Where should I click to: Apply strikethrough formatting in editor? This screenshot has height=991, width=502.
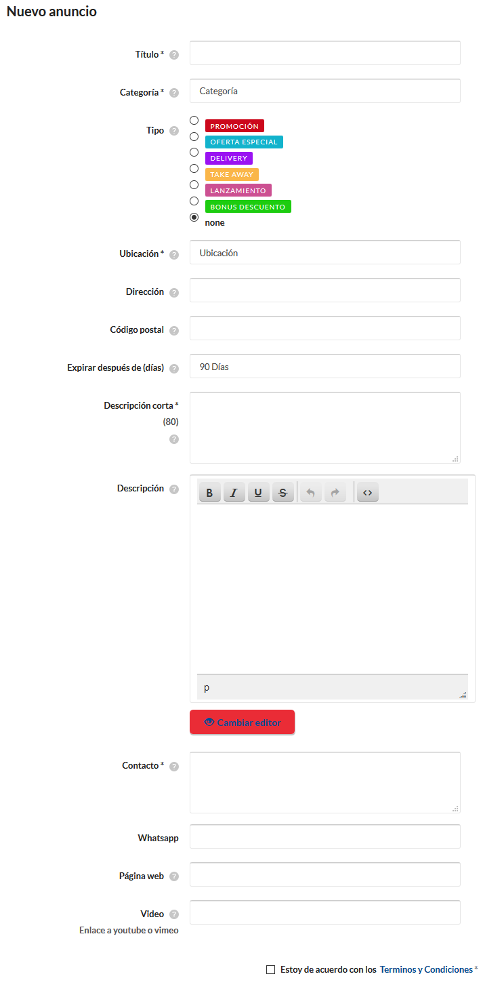(283, 493)
